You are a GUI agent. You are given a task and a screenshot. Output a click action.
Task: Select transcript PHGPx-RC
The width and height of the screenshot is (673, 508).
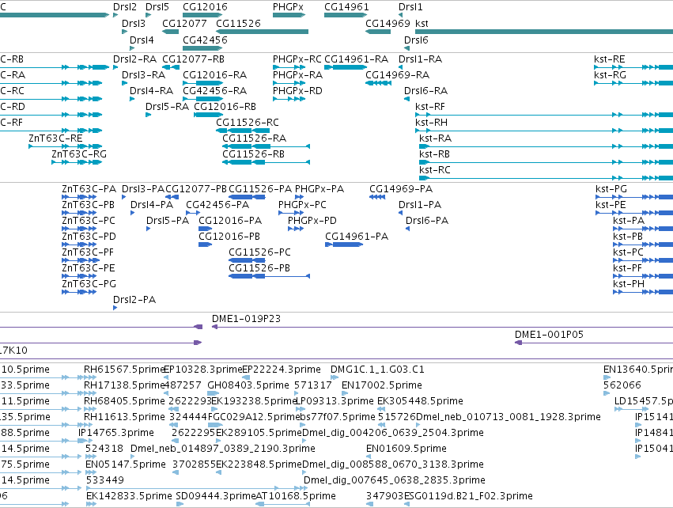click(297, 59)
